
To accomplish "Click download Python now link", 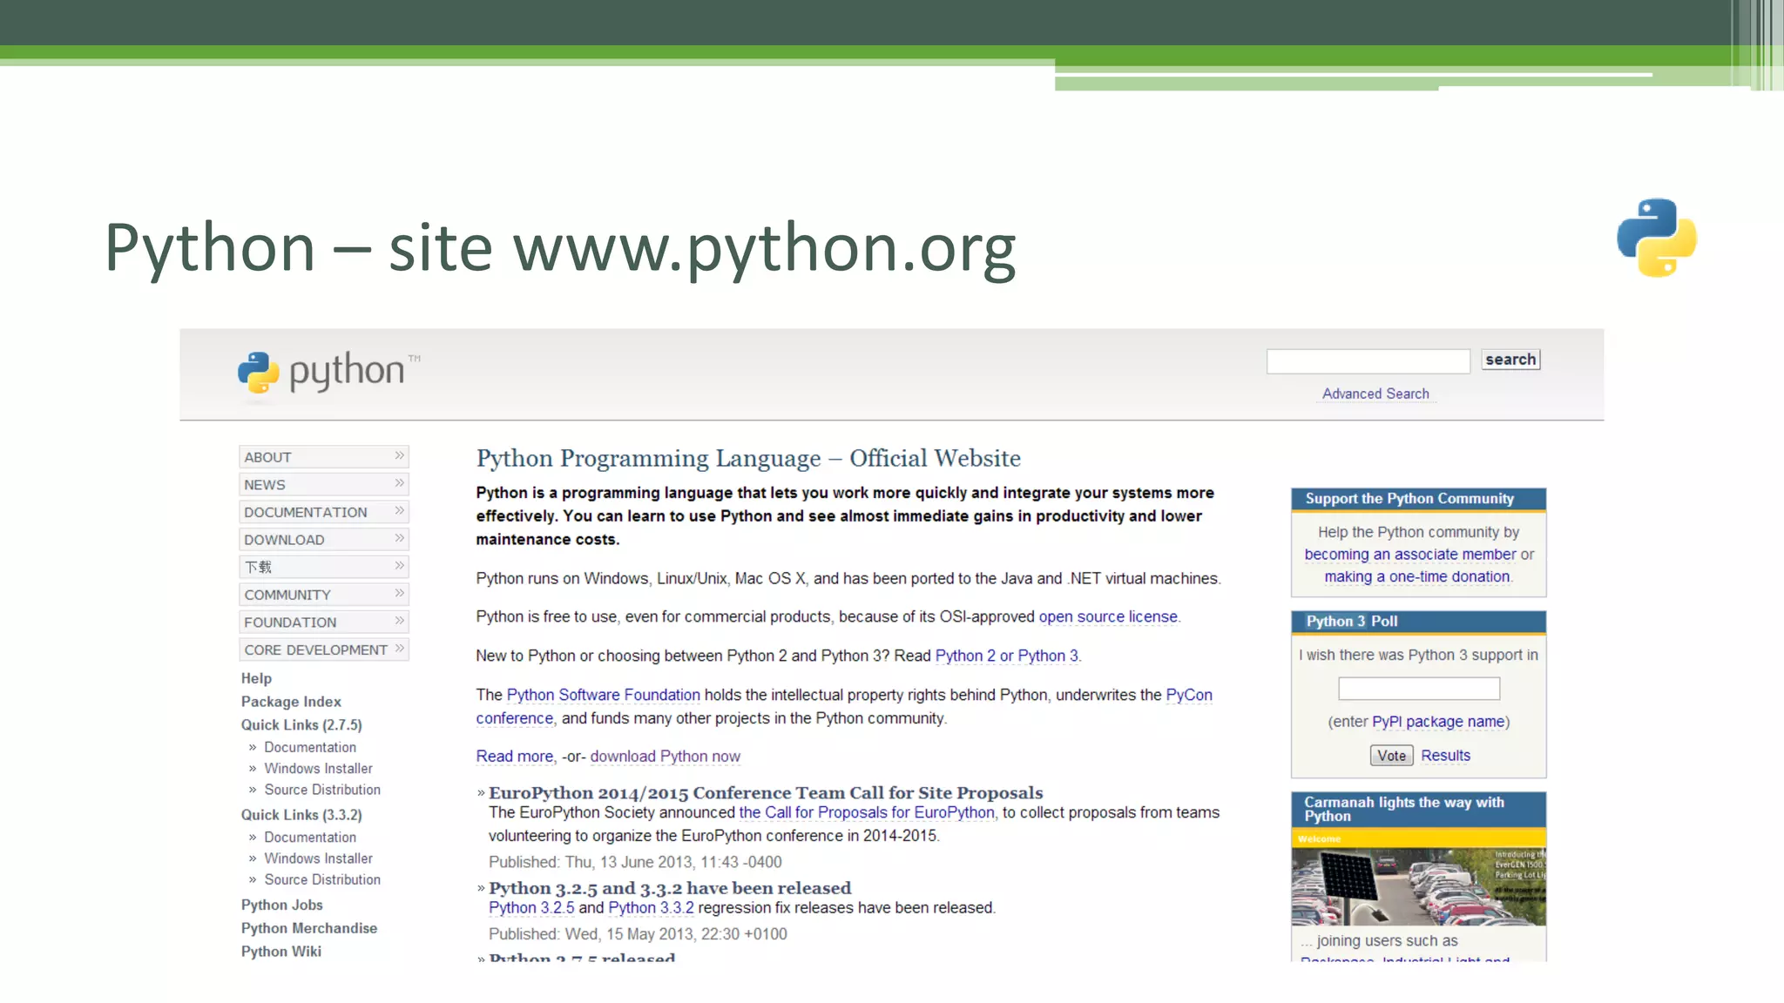I will point(665,757).
